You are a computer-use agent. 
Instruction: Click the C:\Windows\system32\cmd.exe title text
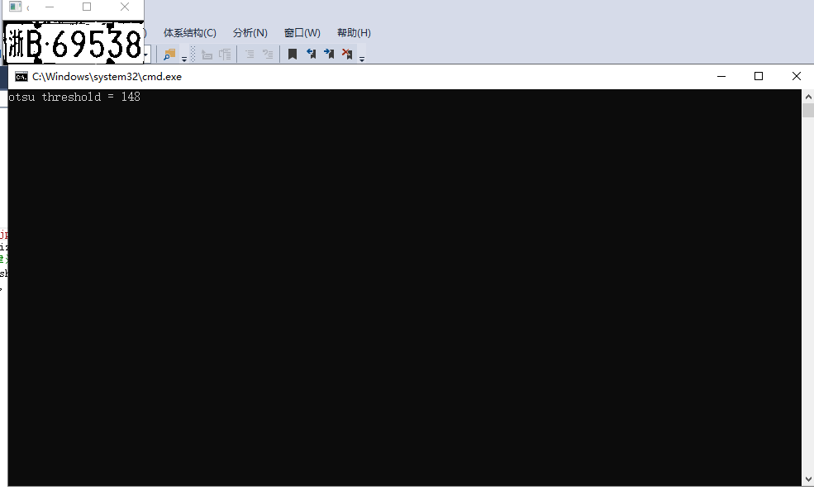(107, 77)
